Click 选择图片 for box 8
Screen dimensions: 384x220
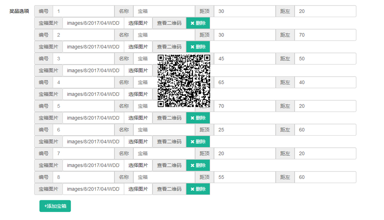(138, 189)
